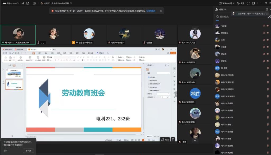Expand more video tiles with down chevron
The width and height of the screenshot is (271, 155).
click(195, 140)
